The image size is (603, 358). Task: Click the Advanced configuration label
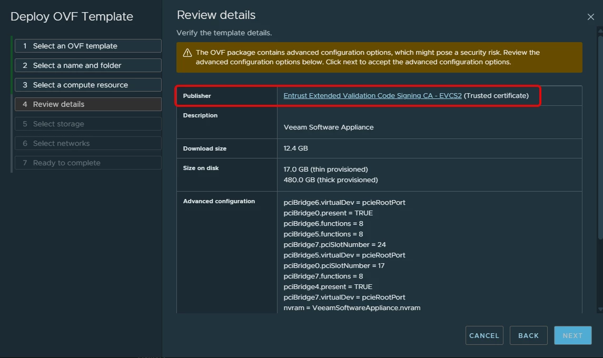[219, 201]
